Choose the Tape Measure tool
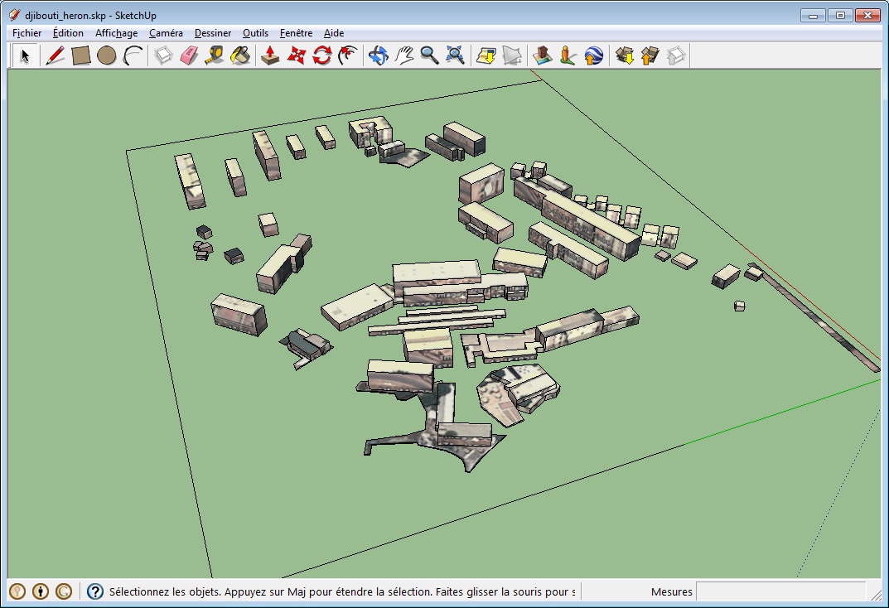The width and height of the screenshot is (889, 608). [x=215, y=55]
